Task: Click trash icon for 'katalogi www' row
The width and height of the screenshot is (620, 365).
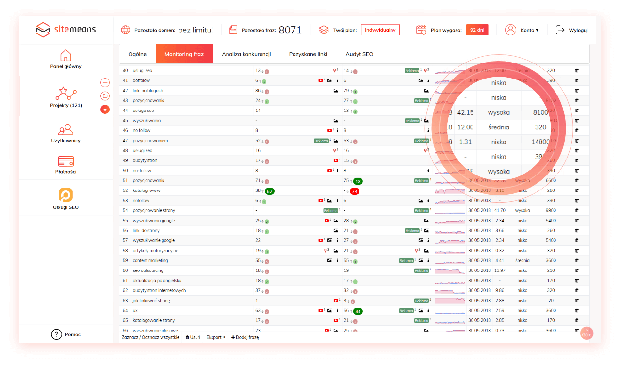Action: point(577,190)
